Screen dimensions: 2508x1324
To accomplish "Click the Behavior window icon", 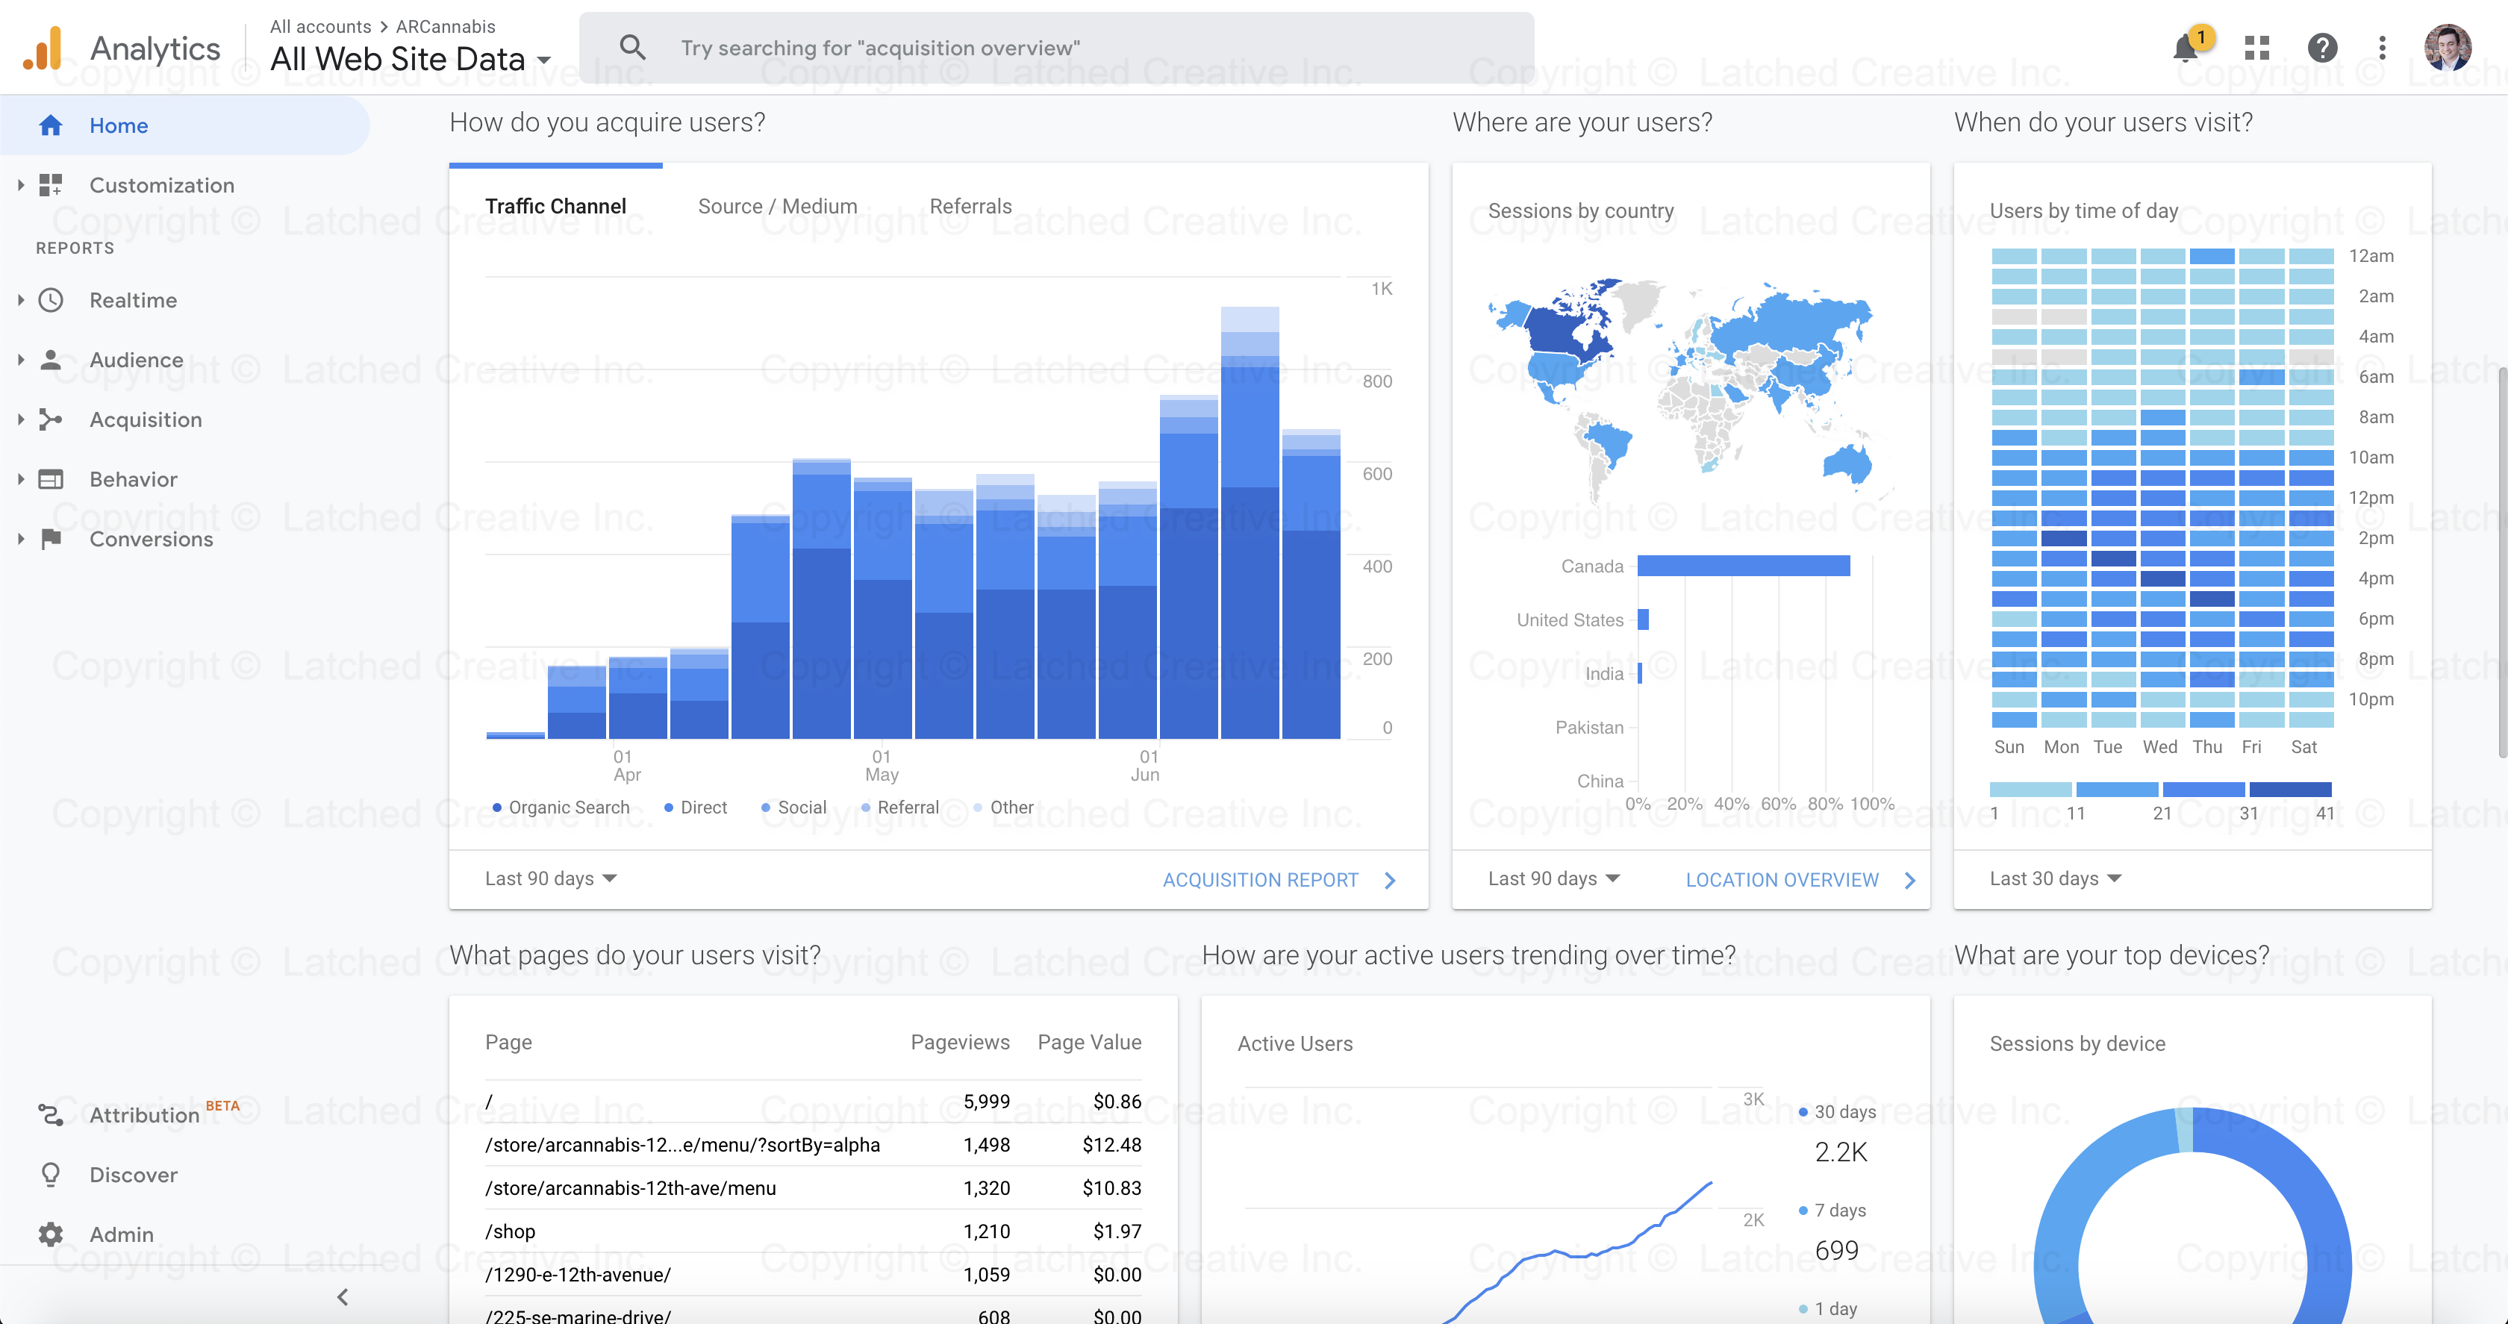I will coord(51,479).
